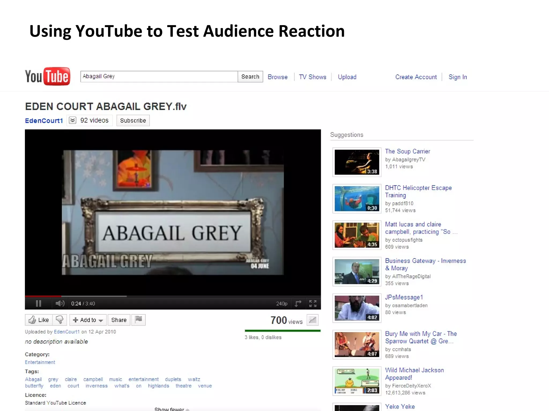Click the highlands tag
549x411 pixels.
tap(158, 386)
